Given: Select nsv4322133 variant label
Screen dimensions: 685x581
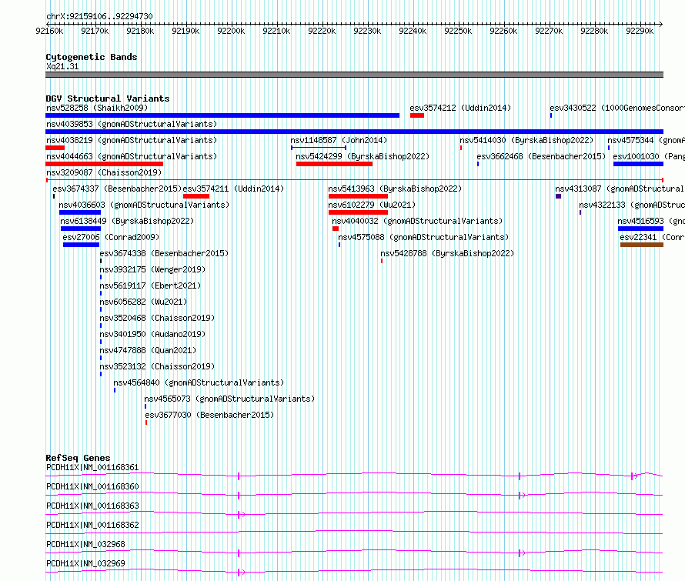Looking at the screenshot, I should 632,205.
